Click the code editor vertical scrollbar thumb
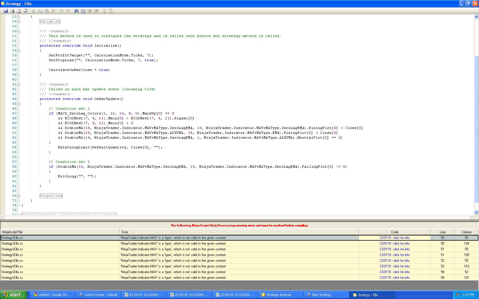The height and width of the screenshot is (299, 479). coord(476,129)
